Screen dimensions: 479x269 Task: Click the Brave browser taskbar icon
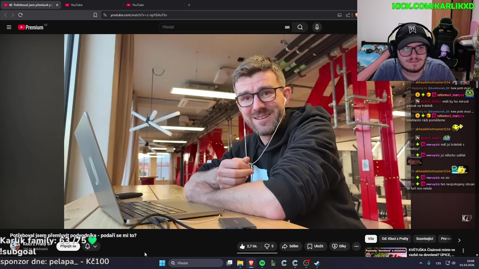[x=251, y=263]
